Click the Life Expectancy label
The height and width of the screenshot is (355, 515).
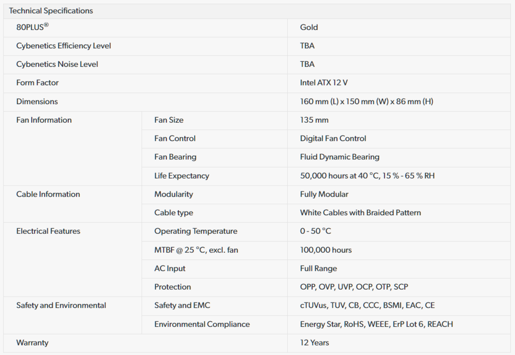(x=182, y=176)
